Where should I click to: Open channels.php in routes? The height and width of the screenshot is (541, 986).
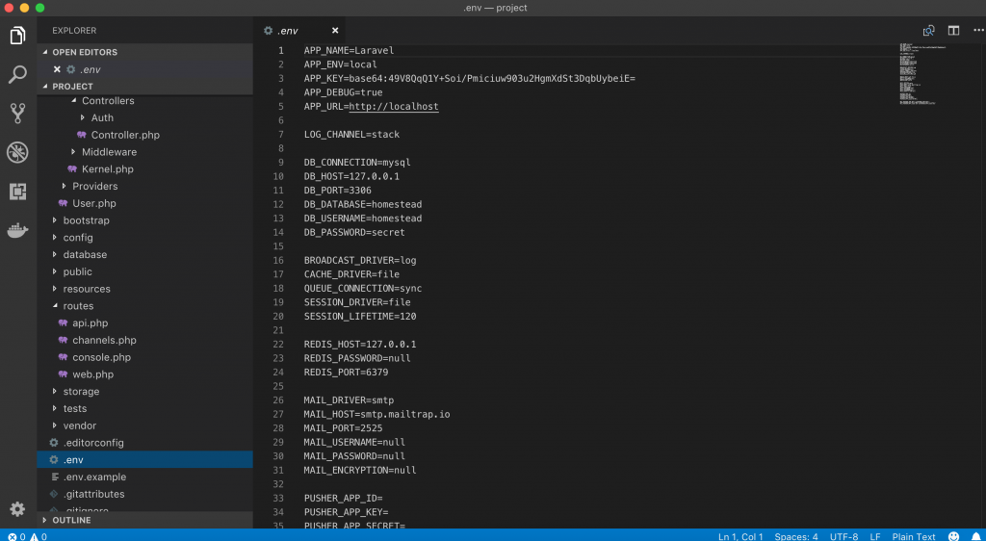pyautogui.click(x=104, y=340)
